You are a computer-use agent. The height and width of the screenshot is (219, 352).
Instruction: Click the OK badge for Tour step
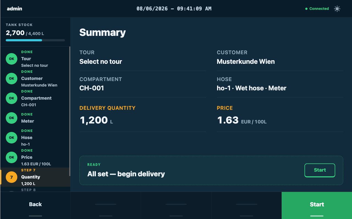point(12,59)
